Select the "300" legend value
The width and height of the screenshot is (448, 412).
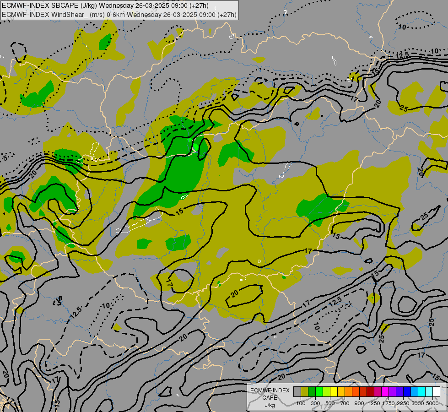pyautogui.click(x=315, y=403)
